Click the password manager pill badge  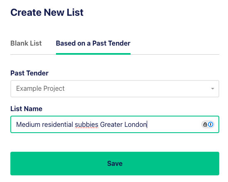(208, 124)
